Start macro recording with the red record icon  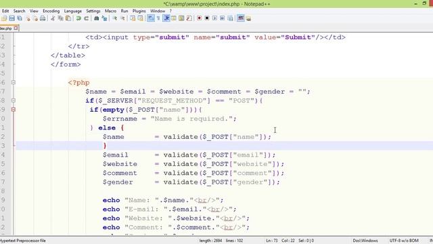199,18
